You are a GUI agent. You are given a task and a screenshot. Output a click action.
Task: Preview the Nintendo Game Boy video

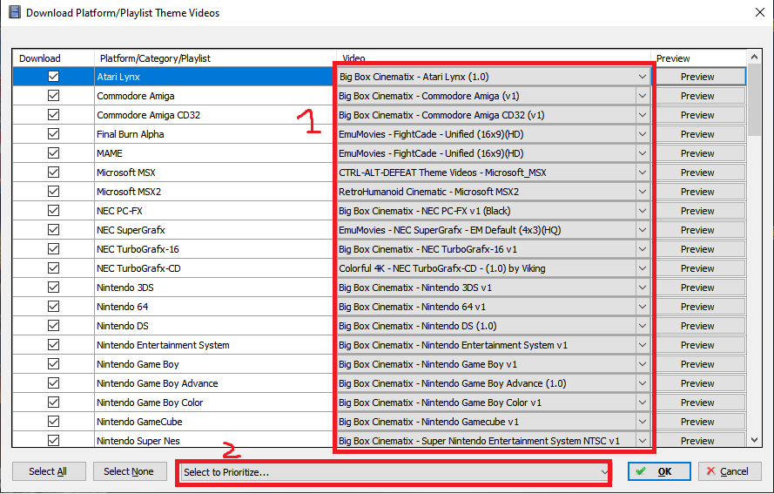pos(697,364)
